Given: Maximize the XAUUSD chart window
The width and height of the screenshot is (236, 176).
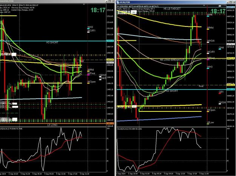Looking at the screenshot, I should 110,1.
